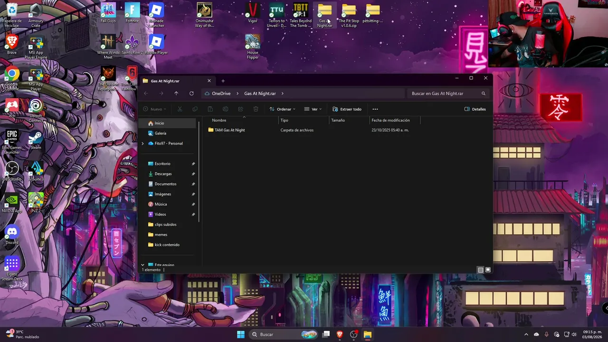Sort files by the Nombre column
Viewport: 608px width, 342px height.
click(x=219, y=120)
